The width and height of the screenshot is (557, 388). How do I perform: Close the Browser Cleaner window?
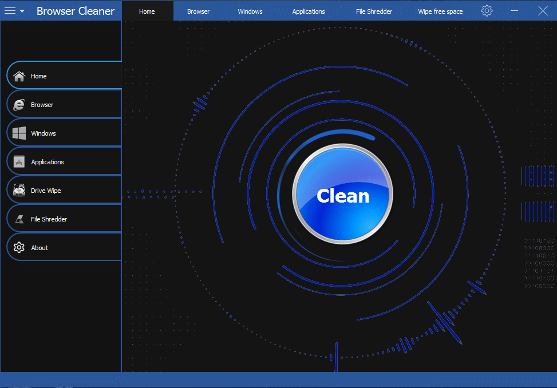click(x=543, y=11)
